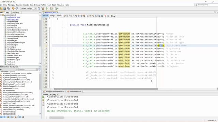Click the Toggle Highlight Search icon

tap(84, 16)
